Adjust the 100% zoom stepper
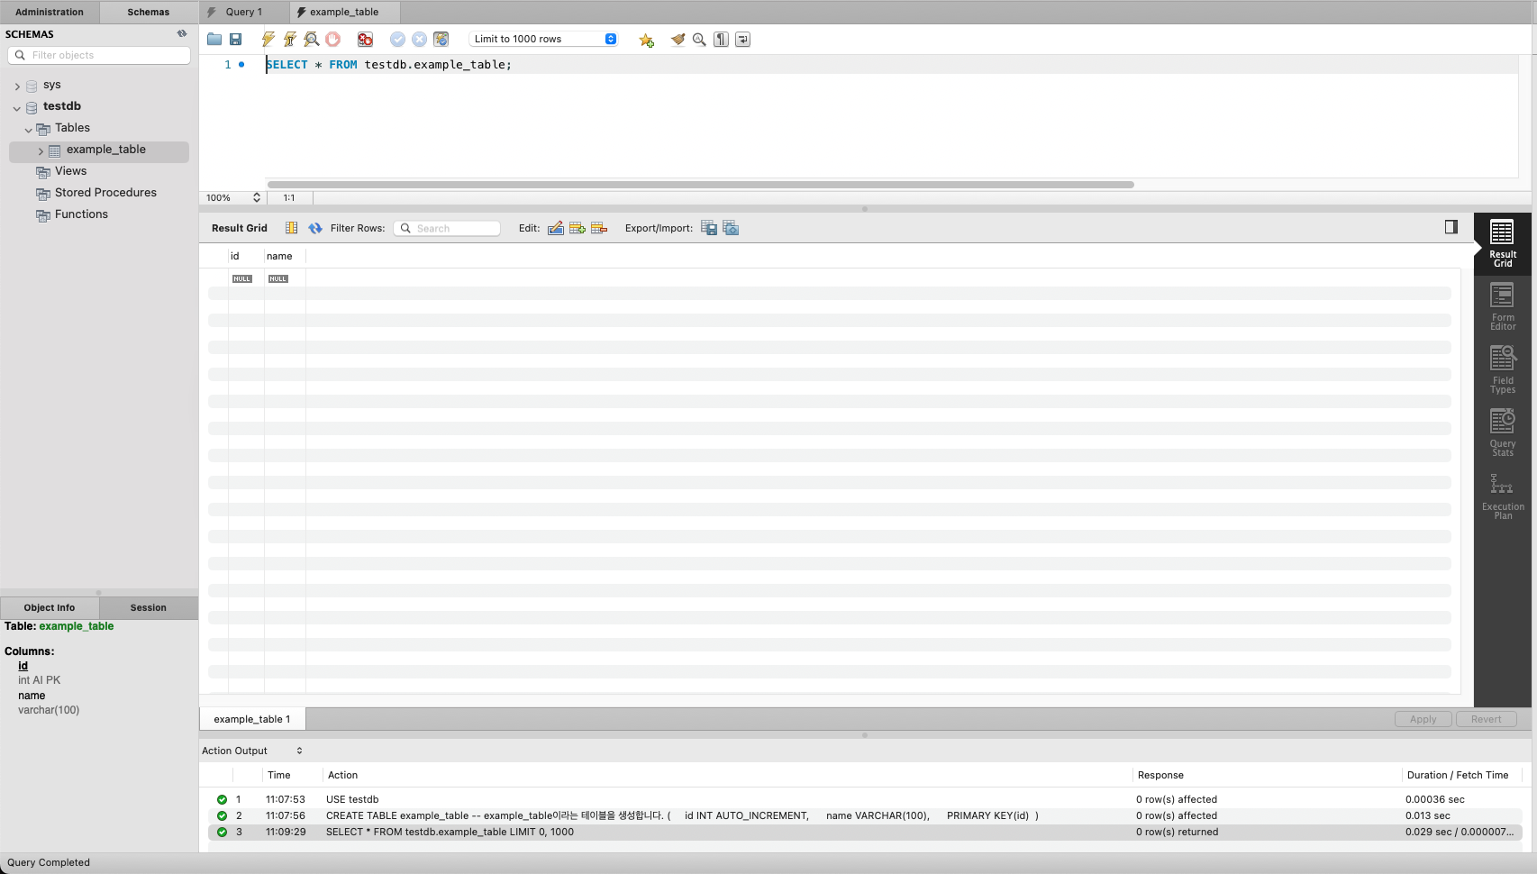Image resolution: width=1537 pixels, height=874 pixels. click(x=257, y=197)
